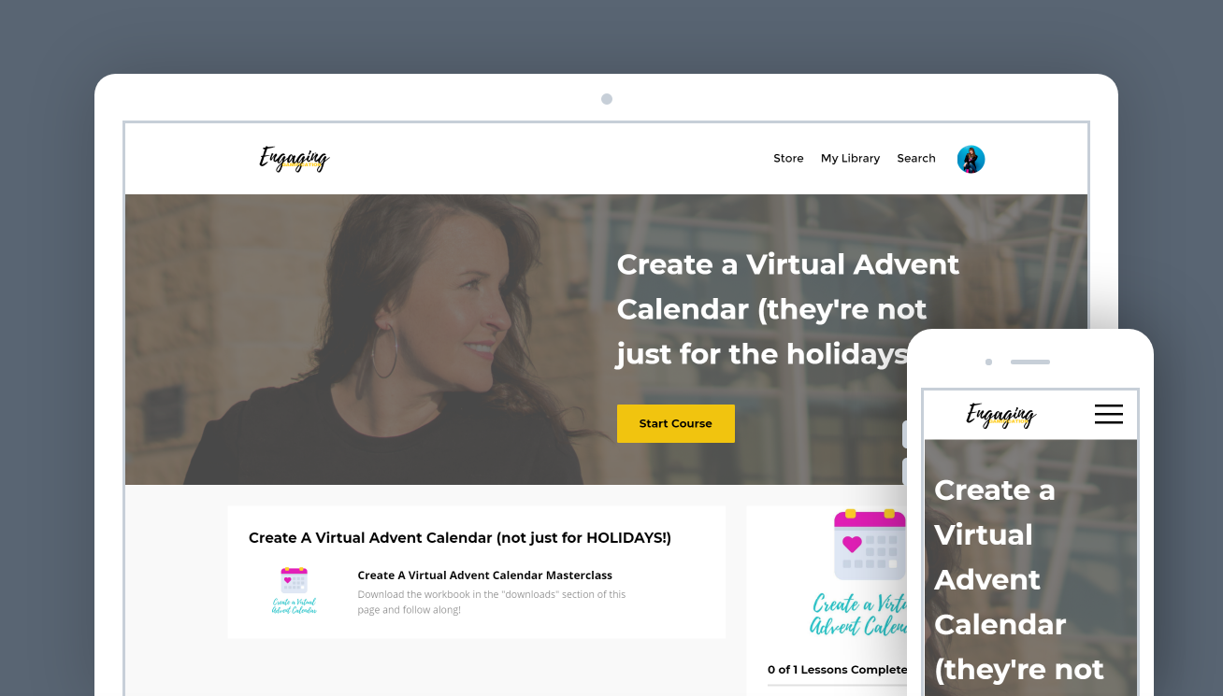
Task: Click the lessons progress bar
Action: click(837, 686)
